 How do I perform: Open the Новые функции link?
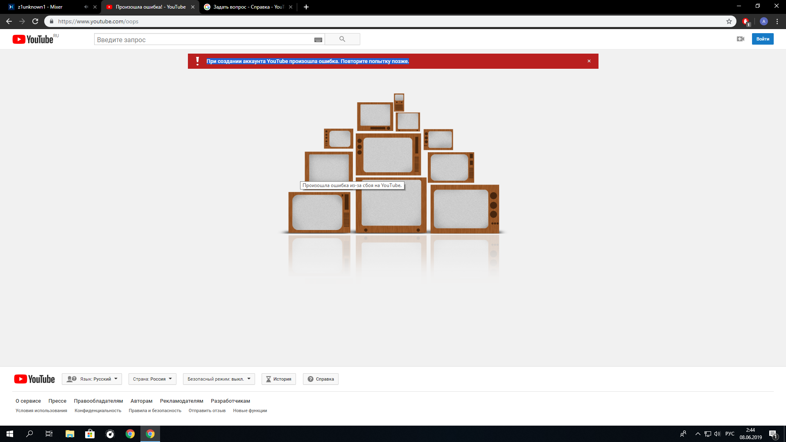[x=250, y=411]
